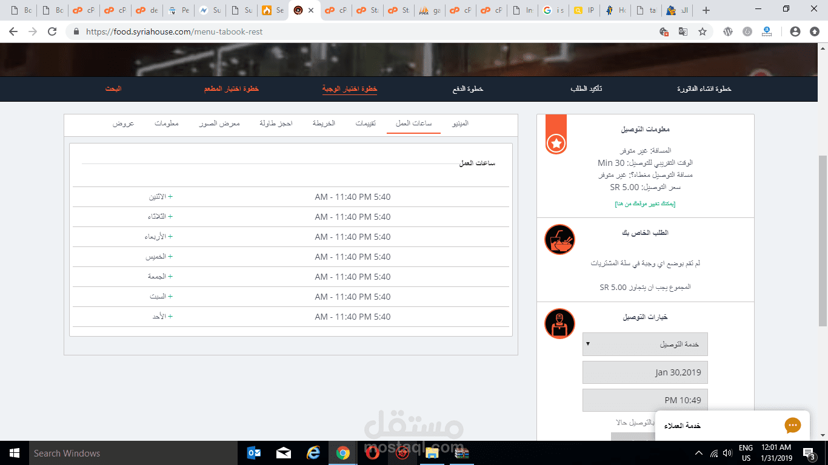Open the Chrome profile avatar icon
Screen dimensions: 828x465
pos(795,31)
